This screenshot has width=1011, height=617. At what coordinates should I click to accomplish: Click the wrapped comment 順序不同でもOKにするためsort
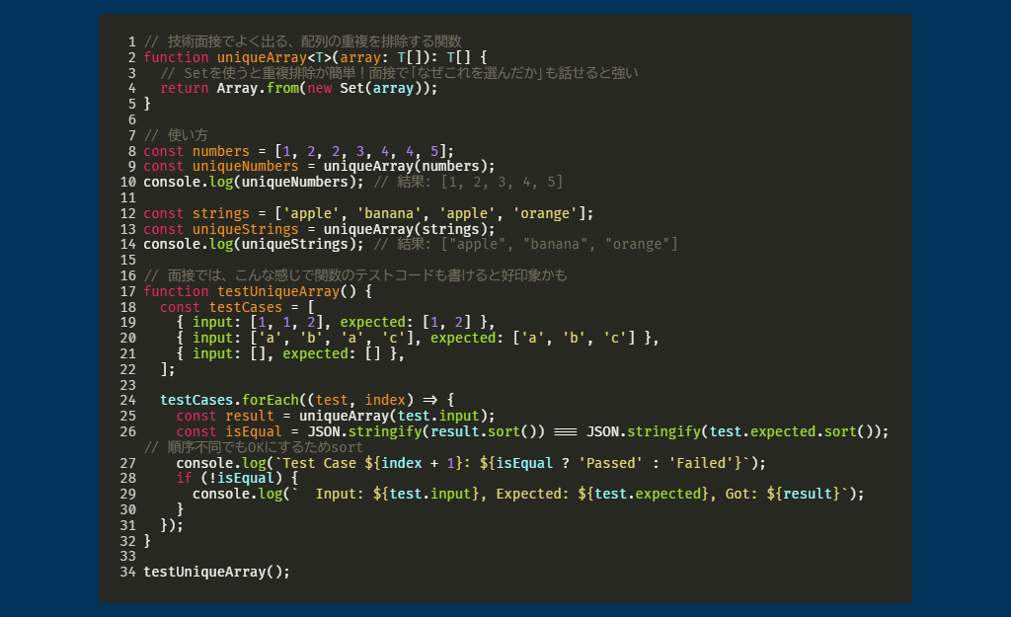253,447
